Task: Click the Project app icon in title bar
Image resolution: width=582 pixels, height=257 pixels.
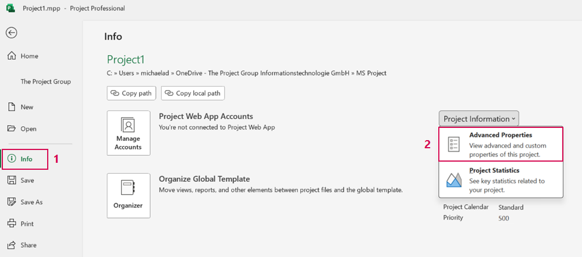Action: tap(10, 8)
